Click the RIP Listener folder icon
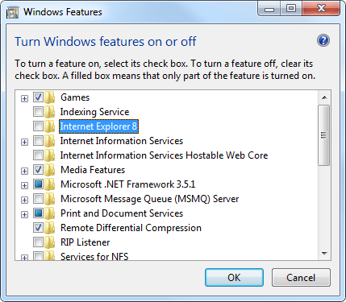Image resolution: width=346 pixels, height=302 pixels. 50,242
